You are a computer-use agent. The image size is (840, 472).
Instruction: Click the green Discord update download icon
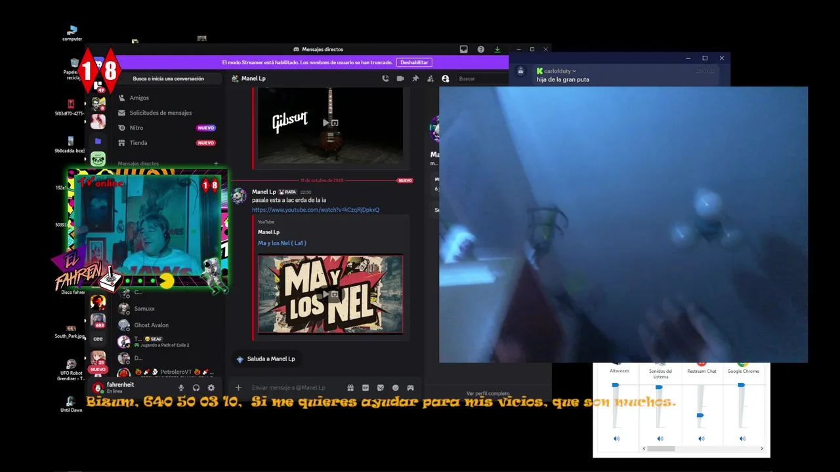(497, 49)
